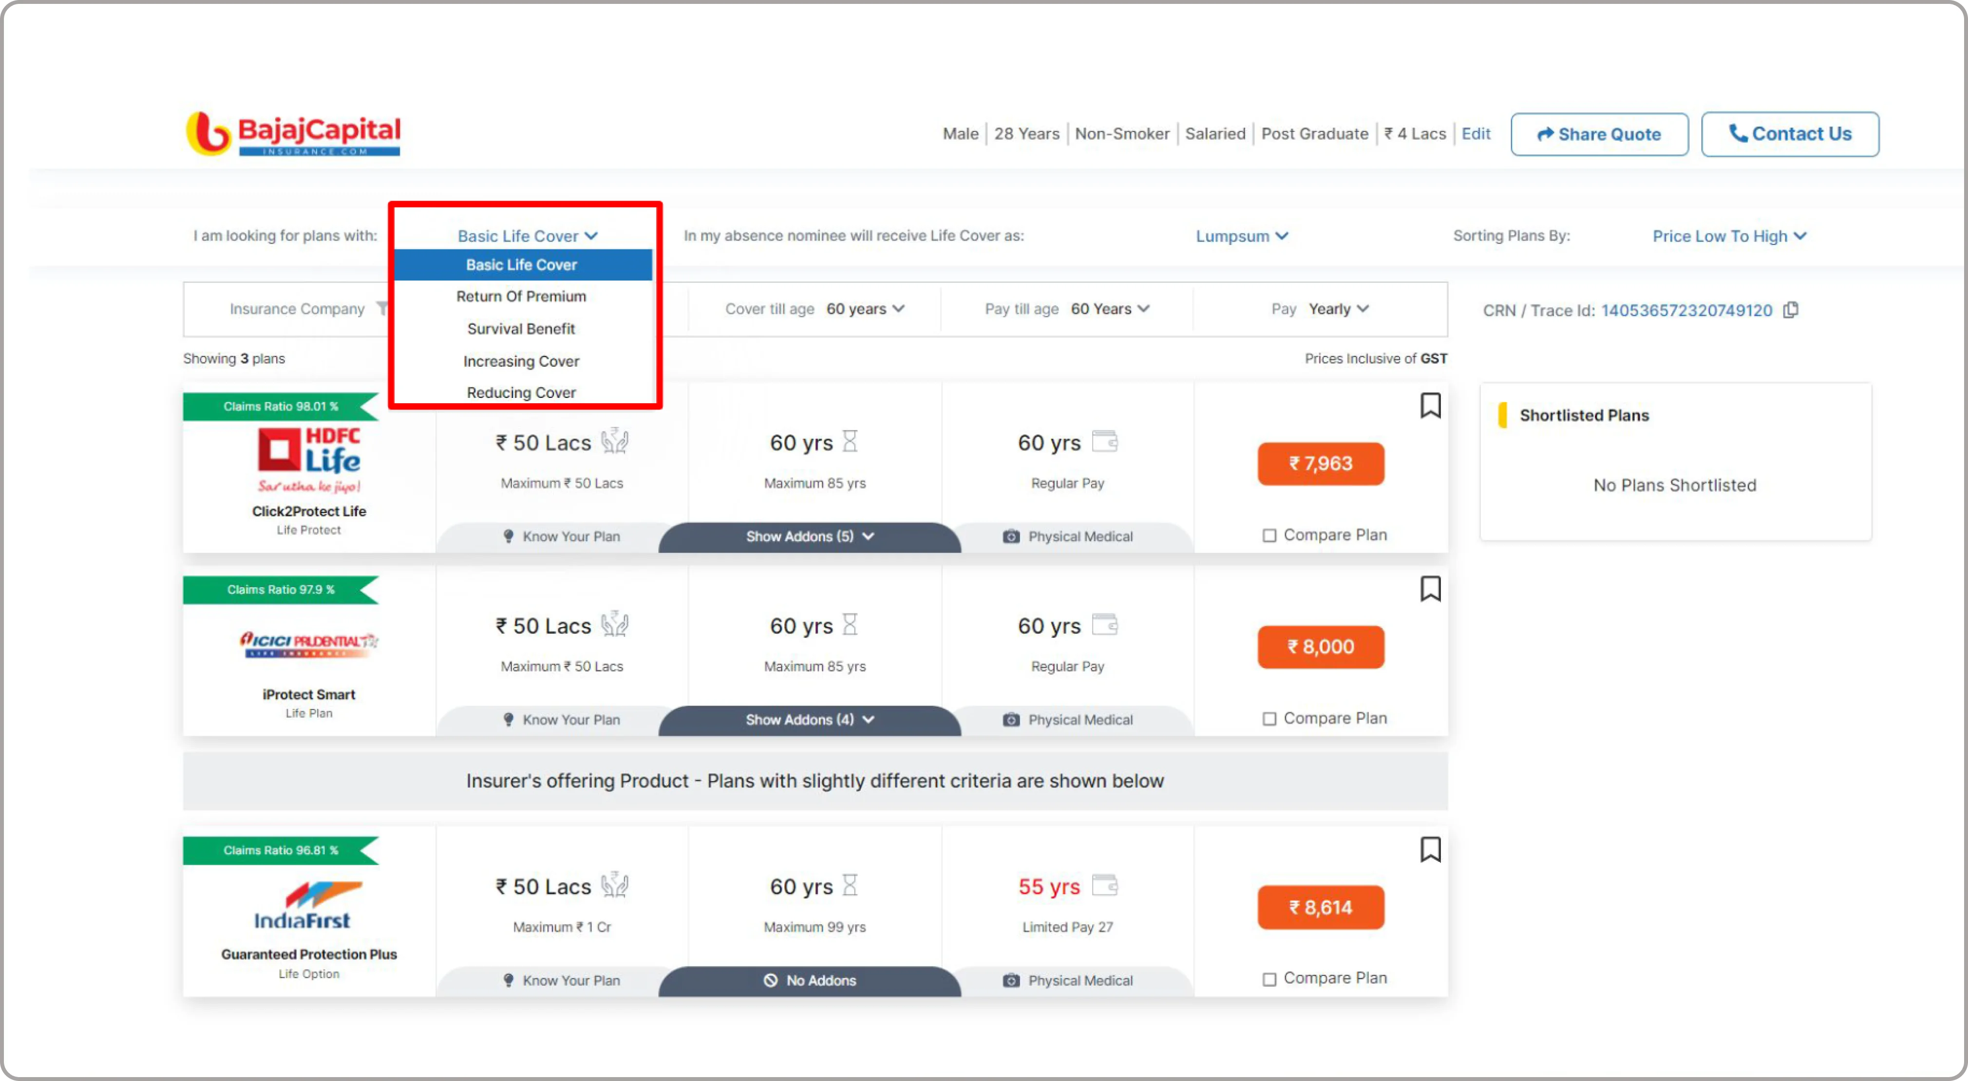Click the HDFC Life logo
This screenshot has height=1081, width=1968.
(309, 460)
